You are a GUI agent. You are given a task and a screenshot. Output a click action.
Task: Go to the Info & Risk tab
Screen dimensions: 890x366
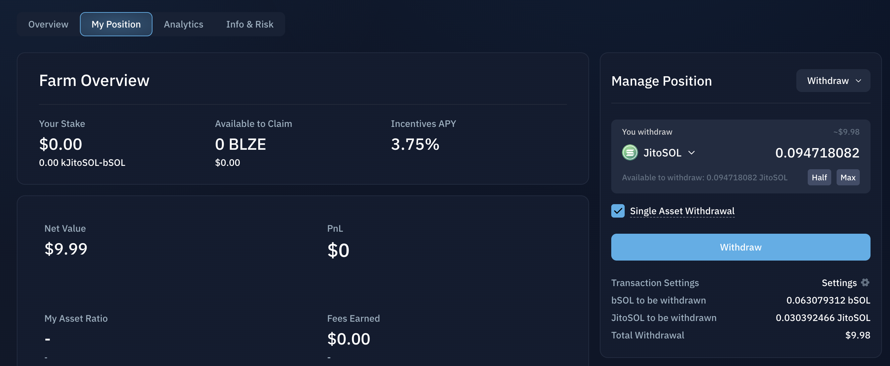pyautogui.click(x=250, y=24)
